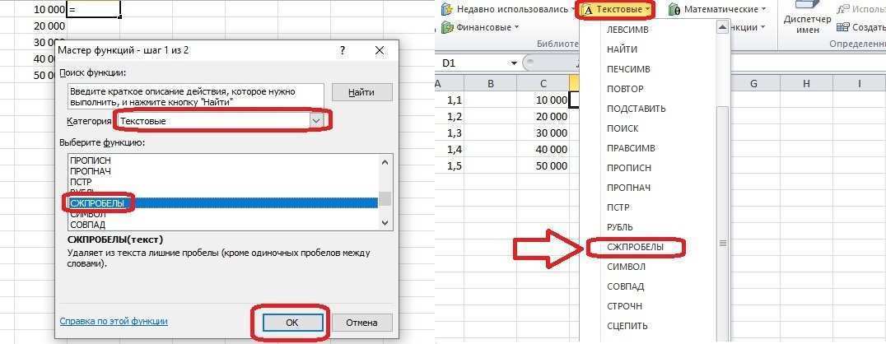Select column B header
The width and height of the screenshot is (886, 344).
[491, 84]
